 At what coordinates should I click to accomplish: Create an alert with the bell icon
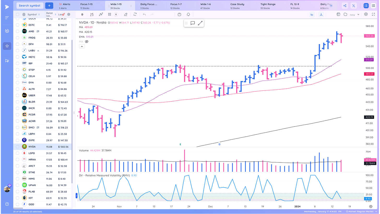click(188, 15)
